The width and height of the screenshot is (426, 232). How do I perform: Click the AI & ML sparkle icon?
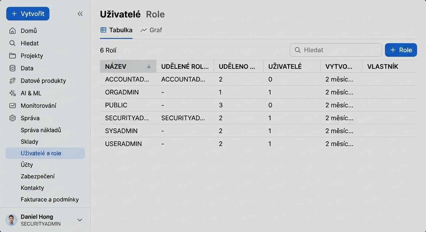12,93
